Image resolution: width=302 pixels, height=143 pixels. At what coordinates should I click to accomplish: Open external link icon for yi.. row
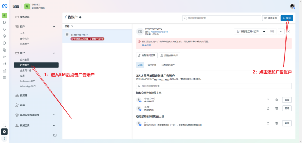[268, 123]
